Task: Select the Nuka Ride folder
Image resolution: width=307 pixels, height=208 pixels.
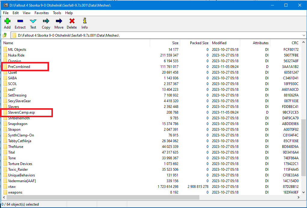Action: coord(16,55)
